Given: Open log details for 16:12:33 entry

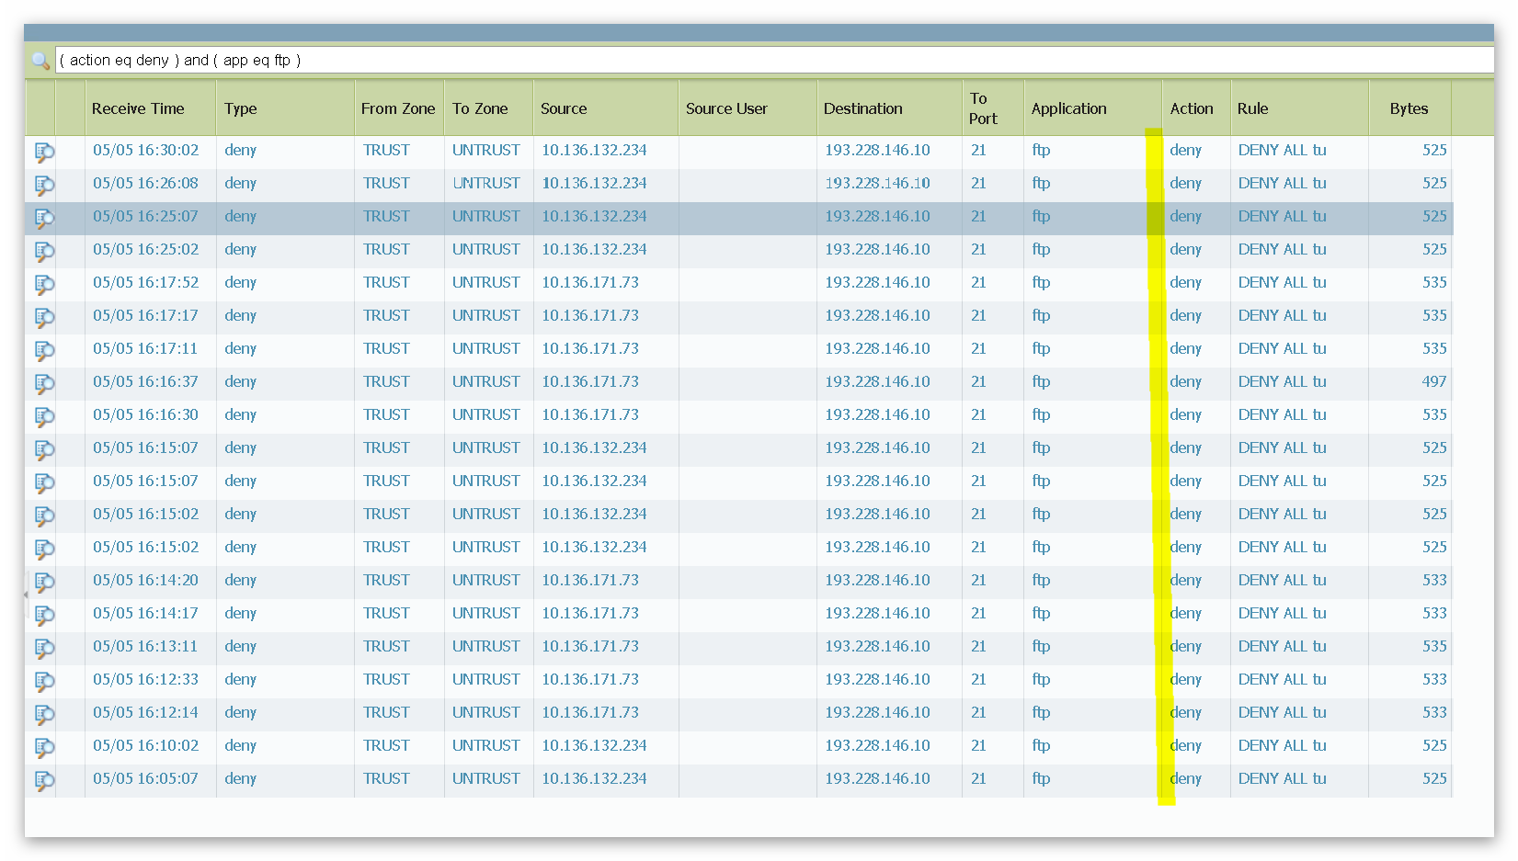Looking at the screenshot, I should coord(44,681).
